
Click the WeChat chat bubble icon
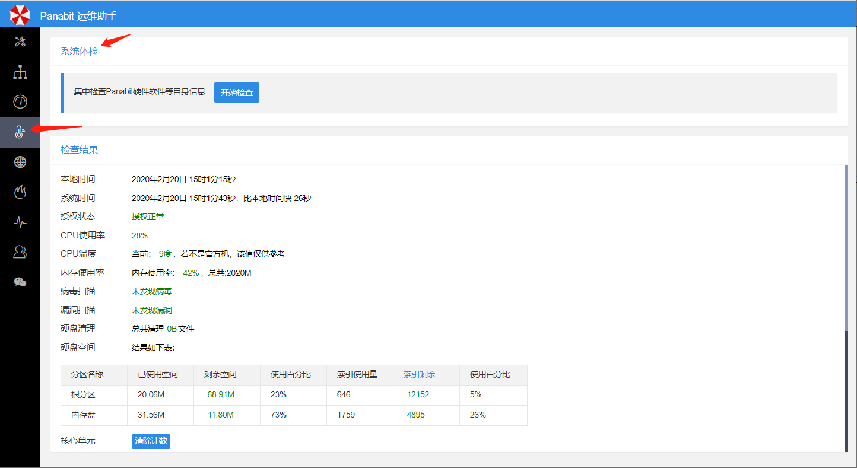[20, 282]
